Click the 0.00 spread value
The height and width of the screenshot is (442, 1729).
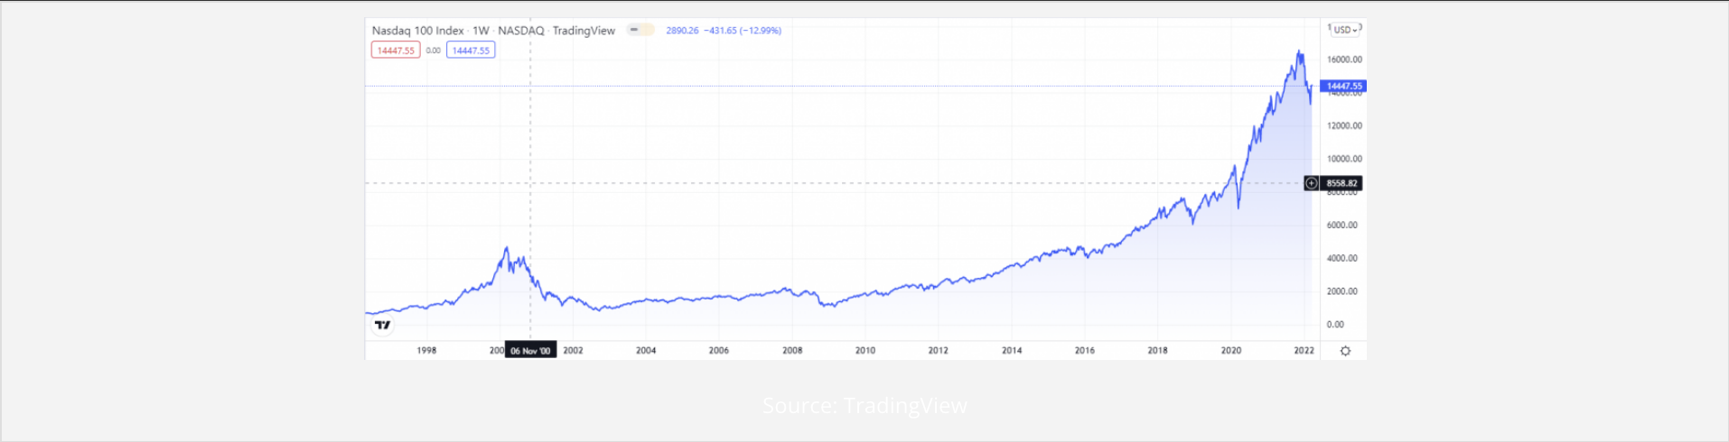point(434,51)
